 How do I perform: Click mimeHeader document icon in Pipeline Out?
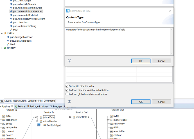[111, 120]
